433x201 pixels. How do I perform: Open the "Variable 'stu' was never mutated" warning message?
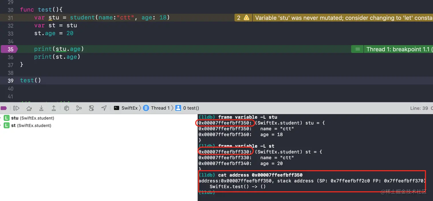tap(344, 18)
